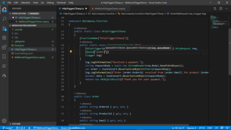The height and width of the screenshot is (130, 231).
Task: Click Ln 18, Col 27 cursor position
Action: click(178, 128)
